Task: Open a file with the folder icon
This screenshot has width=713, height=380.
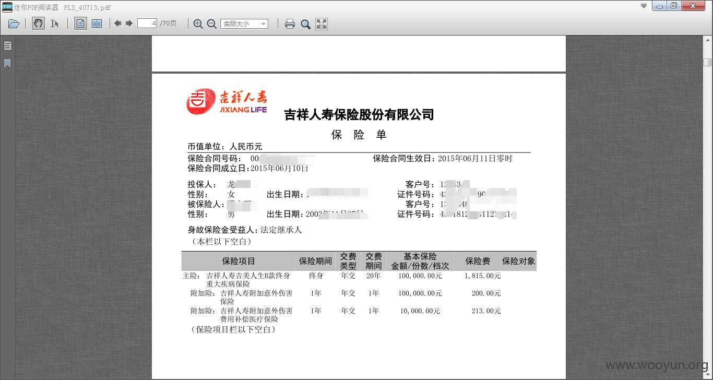Action: pyautogui.click(x=14, y=23)
